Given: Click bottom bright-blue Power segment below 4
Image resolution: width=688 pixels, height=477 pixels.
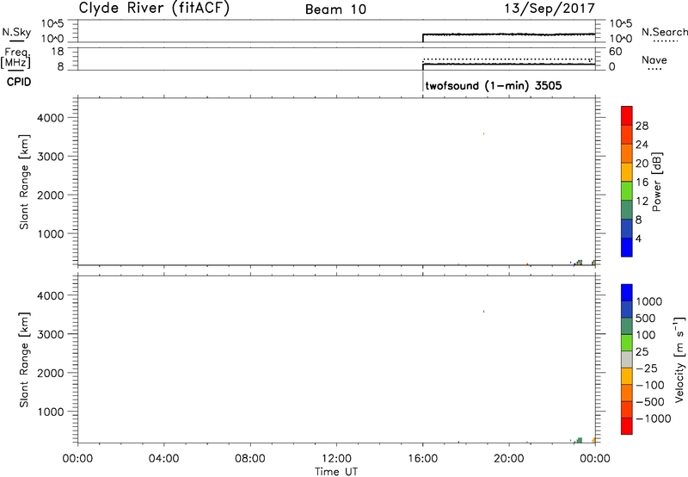Looking at the screenshot, I should 627,247.
